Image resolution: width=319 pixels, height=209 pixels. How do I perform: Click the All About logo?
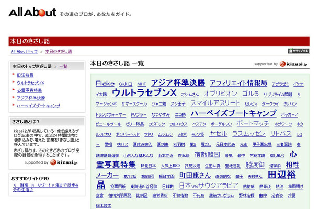(32, 13)
